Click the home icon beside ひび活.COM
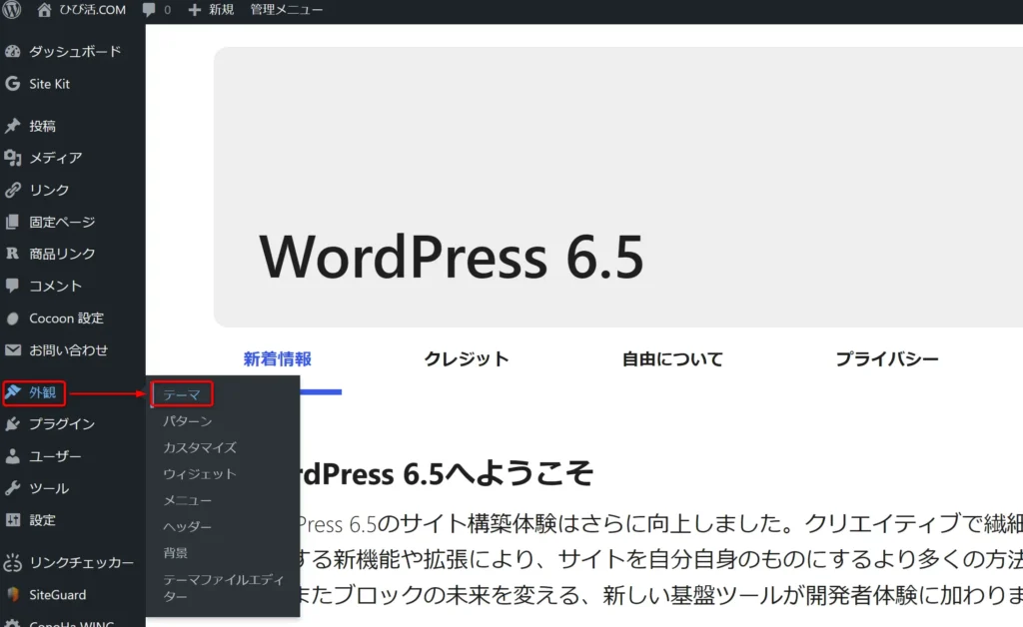1023x627 pixels. click(44, 10)
